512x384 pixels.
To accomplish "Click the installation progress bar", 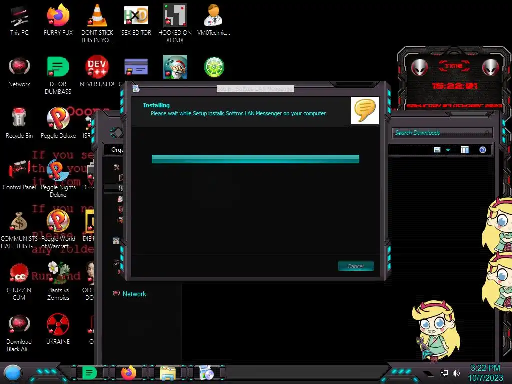I will (x=255, y=159).
